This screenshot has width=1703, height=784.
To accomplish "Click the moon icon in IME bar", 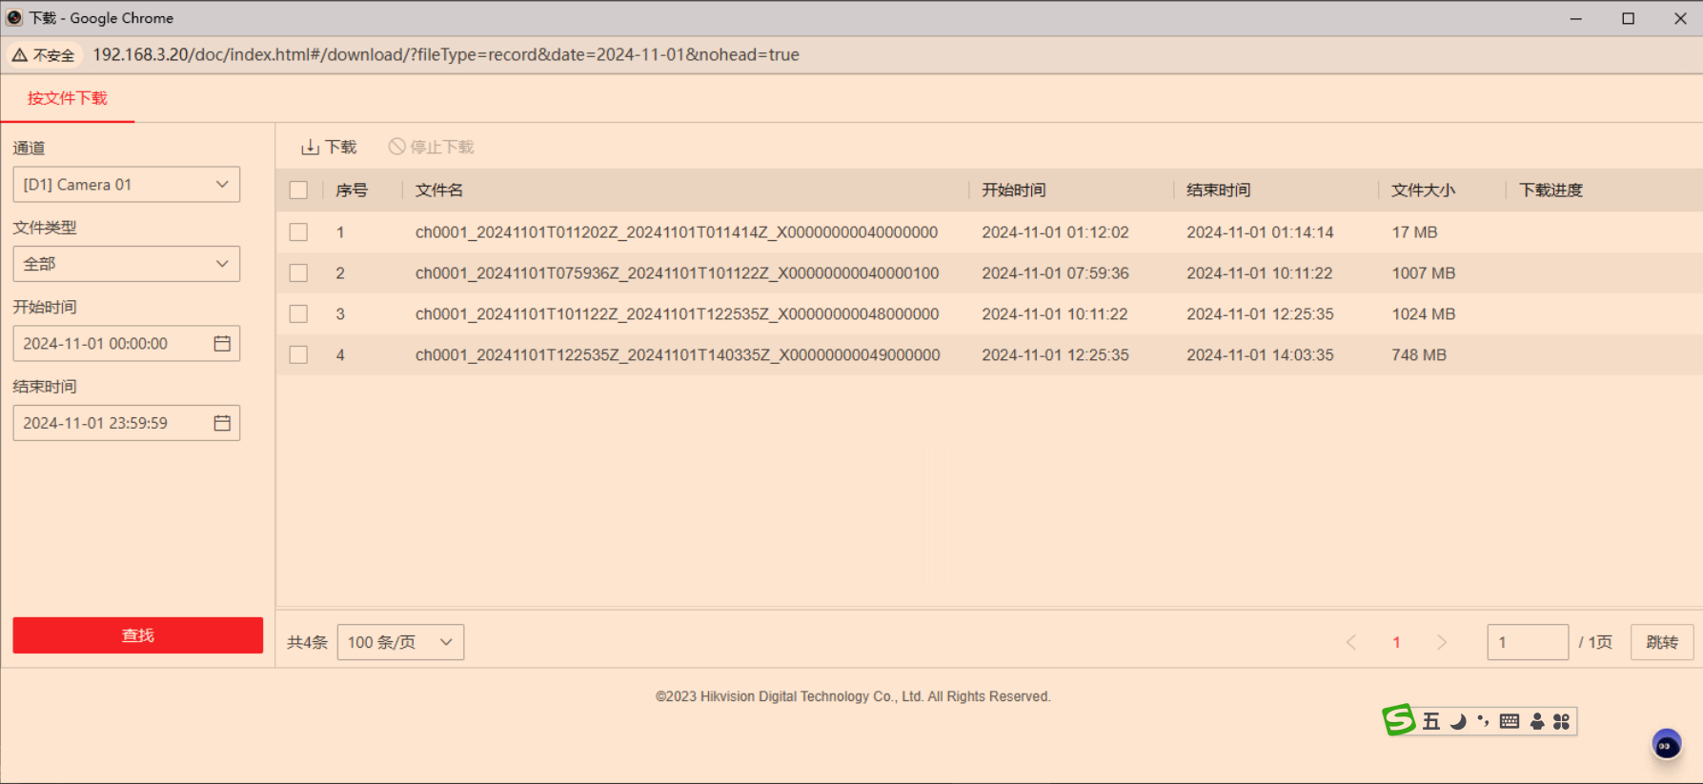I will pos(1458,721).
